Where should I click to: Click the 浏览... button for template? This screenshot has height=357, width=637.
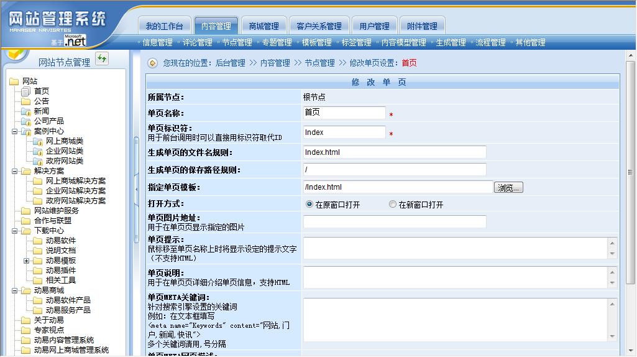coord(508,187)
